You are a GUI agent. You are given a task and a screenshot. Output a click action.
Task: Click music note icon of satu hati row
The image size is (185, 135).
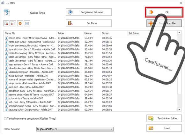click(7, 102)
